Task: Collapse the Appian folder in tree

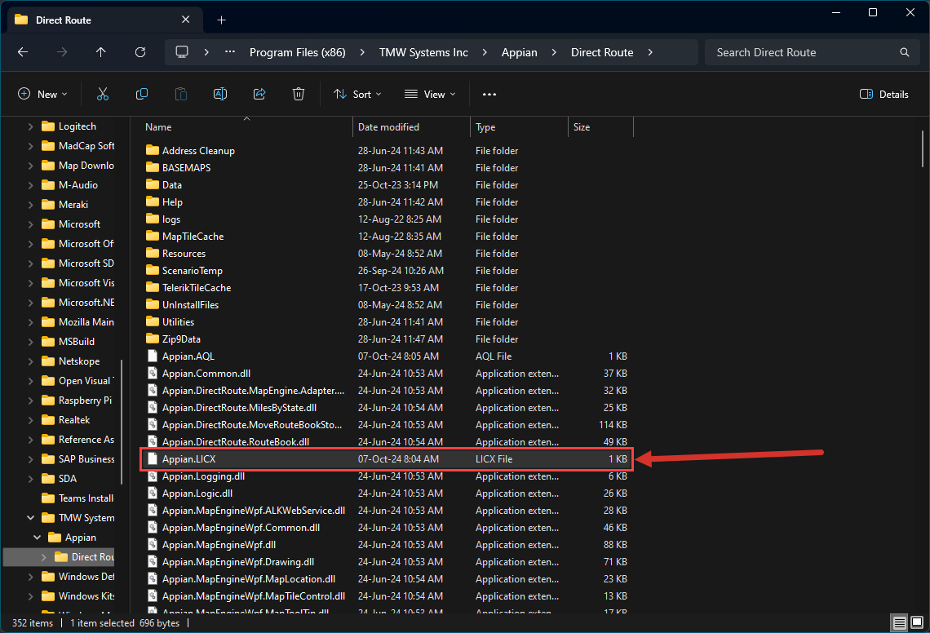Action: click(37, 538)
